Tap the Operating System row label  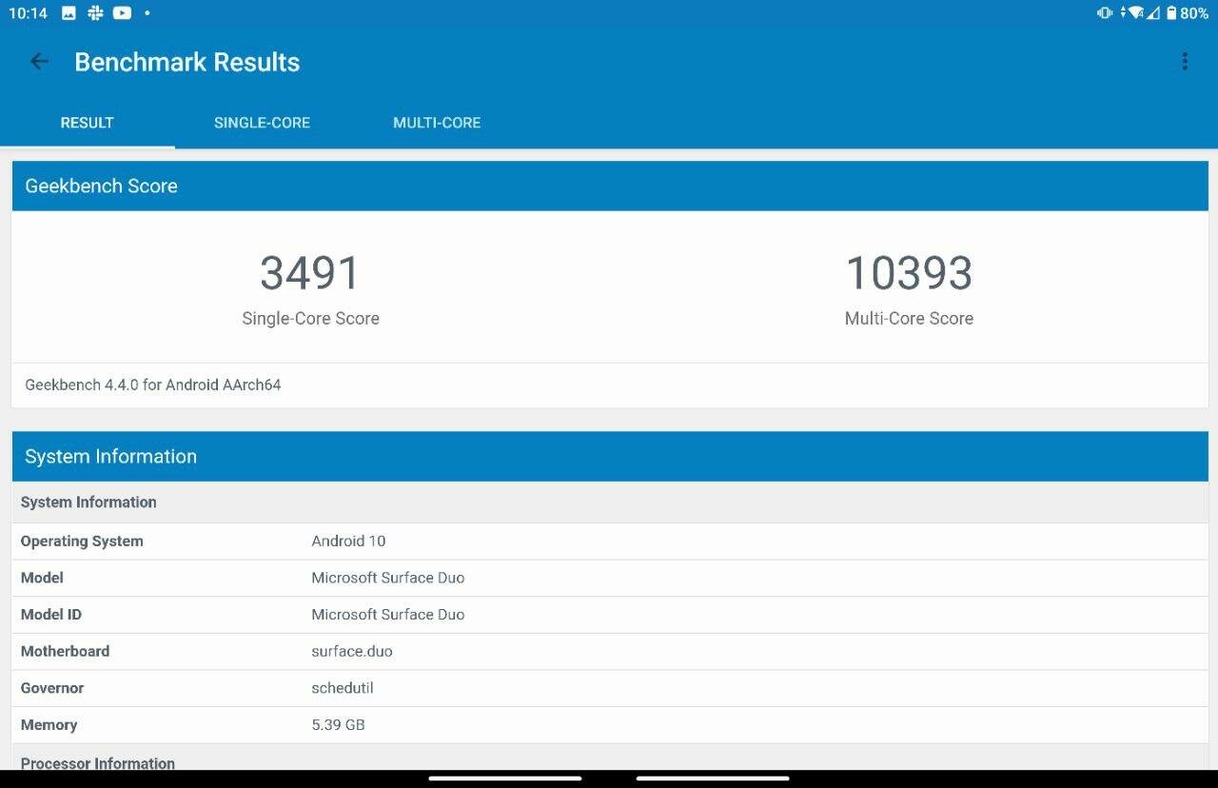pos(82,542)
